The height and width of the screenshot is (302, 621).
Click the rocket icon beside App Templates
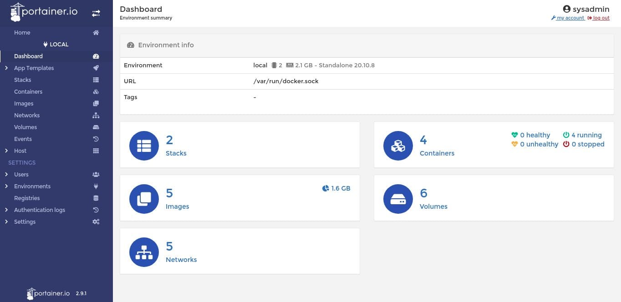point(96,68)
